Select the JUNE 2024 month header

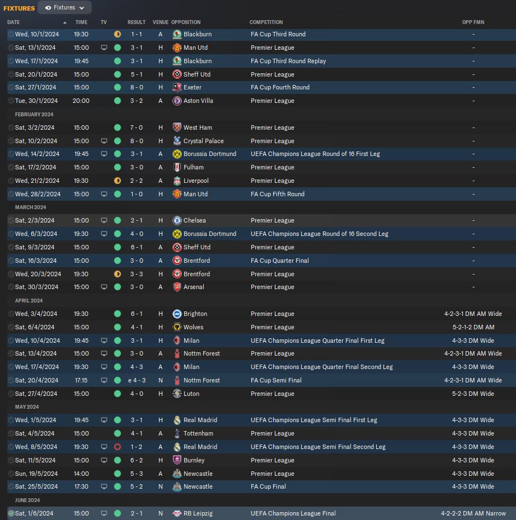(27, 500)
